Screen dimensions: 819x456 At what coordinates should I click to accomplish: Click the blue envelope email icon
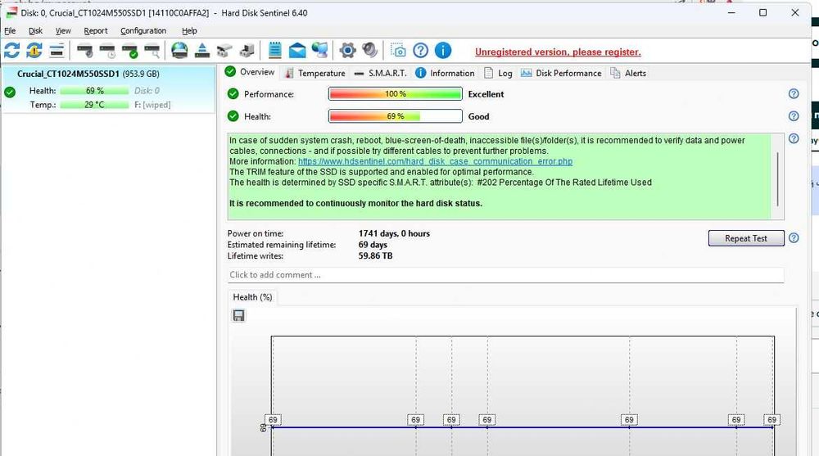pyautogui.click(x=297, y=51)
